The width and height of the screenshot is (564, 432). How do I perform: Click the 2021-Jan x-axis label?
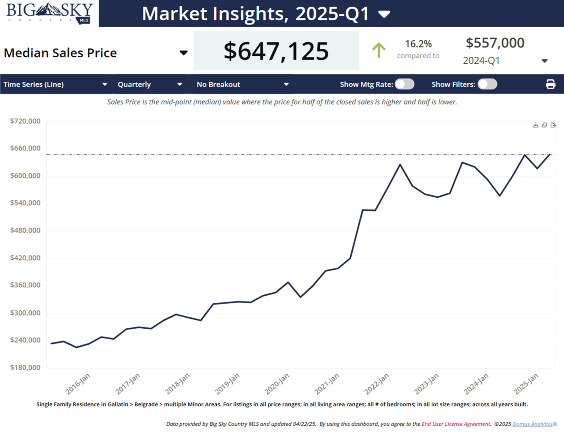coord(327,384)
